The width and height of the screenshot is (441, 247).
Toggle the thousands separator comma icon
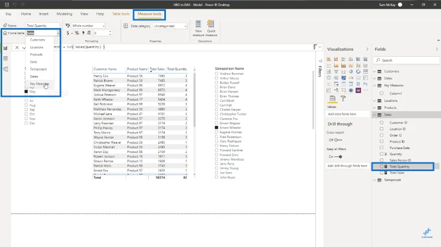click(83, 33)
